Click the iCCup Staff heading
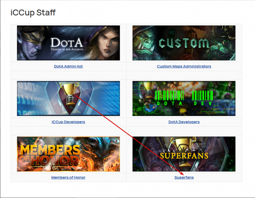This screenshot has height=198, width=255. 33,13
